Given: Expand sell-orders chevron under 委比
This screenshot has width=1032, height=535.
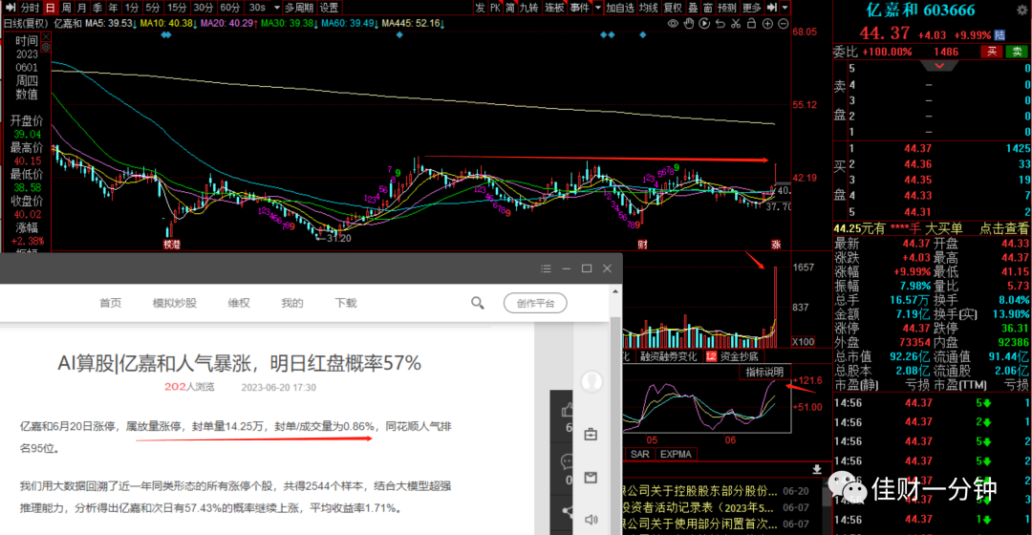Looking at the screenshot, I should 939,66.
